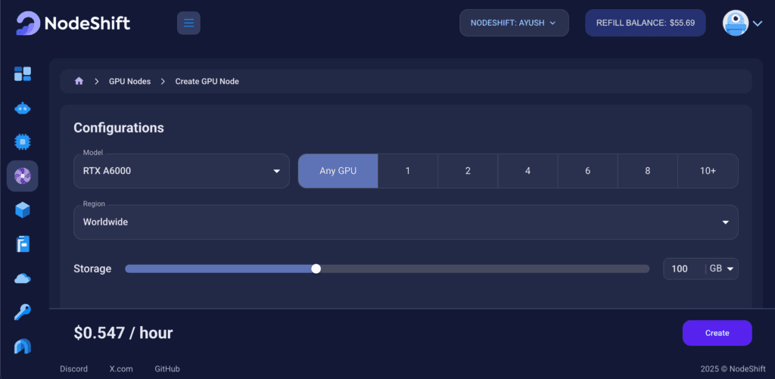The height and width of the screenshot is (379, 775).
Task: Select the purple GPU fan sidebar icon
Action: (23, 176)
